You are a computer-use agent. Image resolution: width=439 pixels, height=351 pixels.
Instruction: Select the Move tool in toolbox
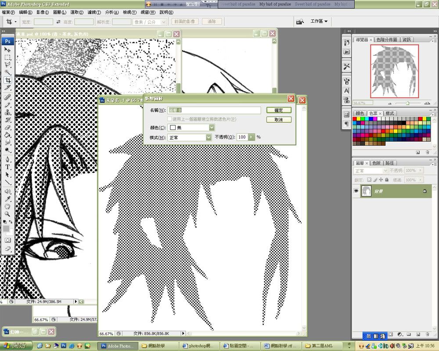[x=7, y=50]
